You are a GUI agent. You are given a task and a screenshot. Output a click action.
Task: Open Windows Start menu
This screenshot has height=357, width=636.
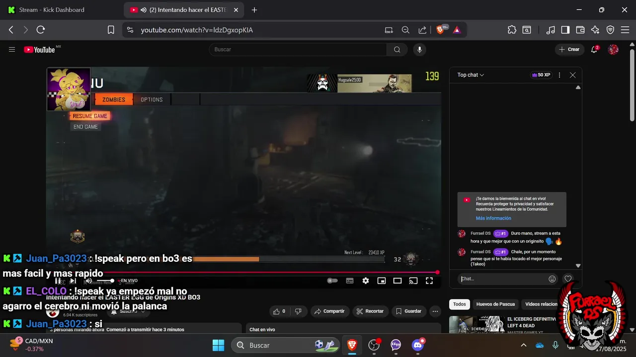pos(218,345)
